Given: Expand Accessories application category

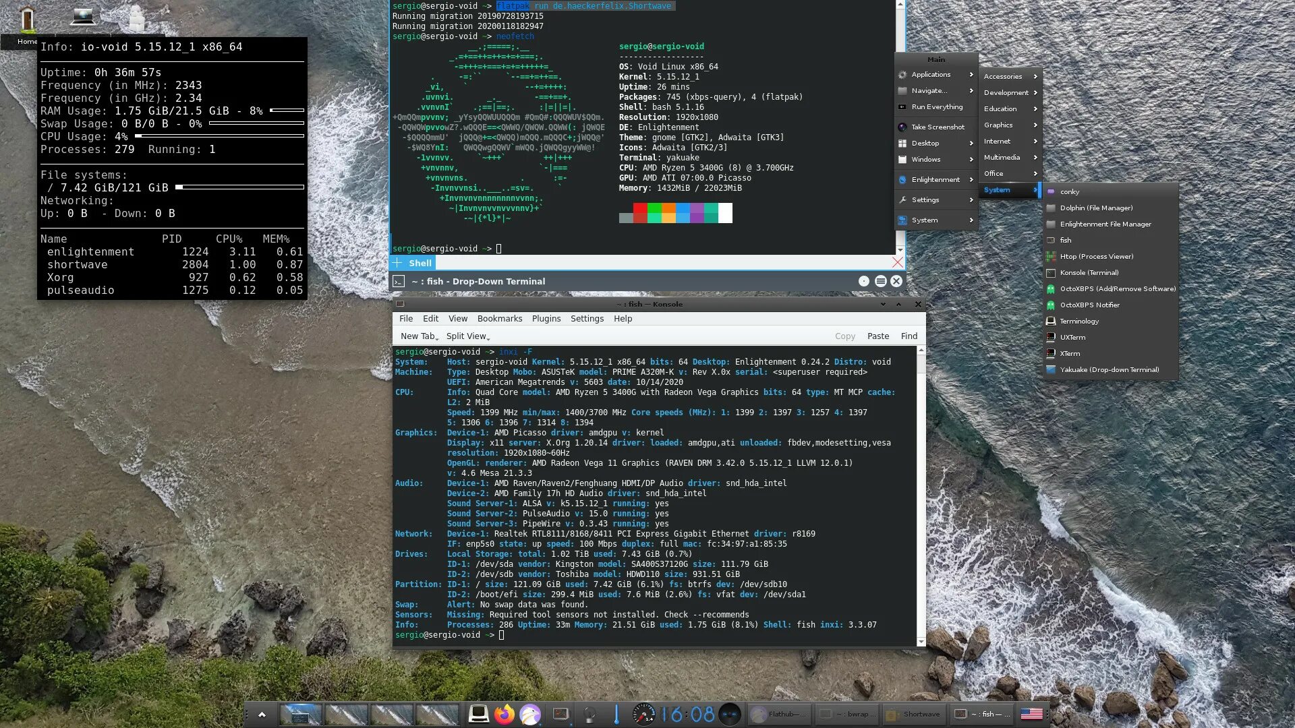Looking at the screenshot, I should tap(1010, 76).
